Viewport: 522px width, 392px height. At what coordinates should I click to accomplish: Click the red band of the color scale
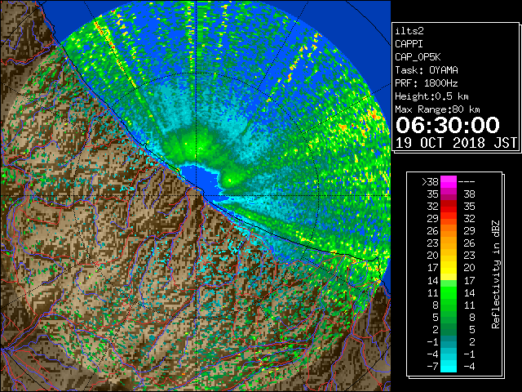449,207
